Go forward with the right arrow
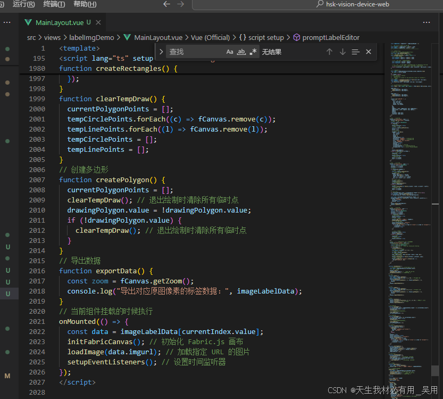The image size is (443, 399). point(180,4)
